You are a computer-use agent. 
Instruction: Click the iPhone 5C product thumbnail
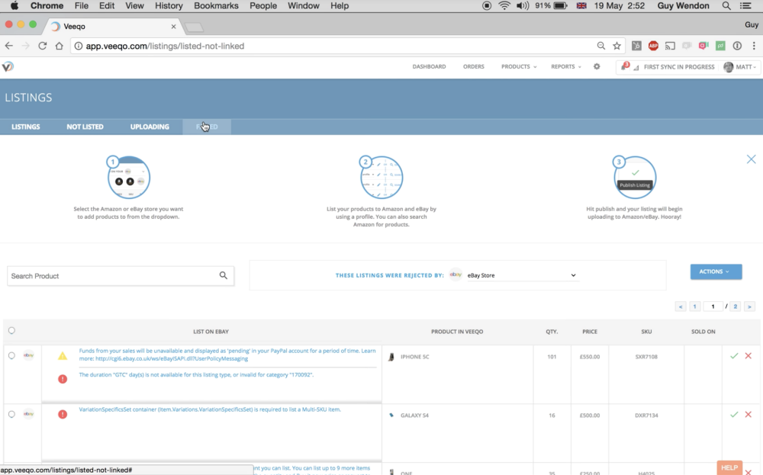(x=391, y=357)
